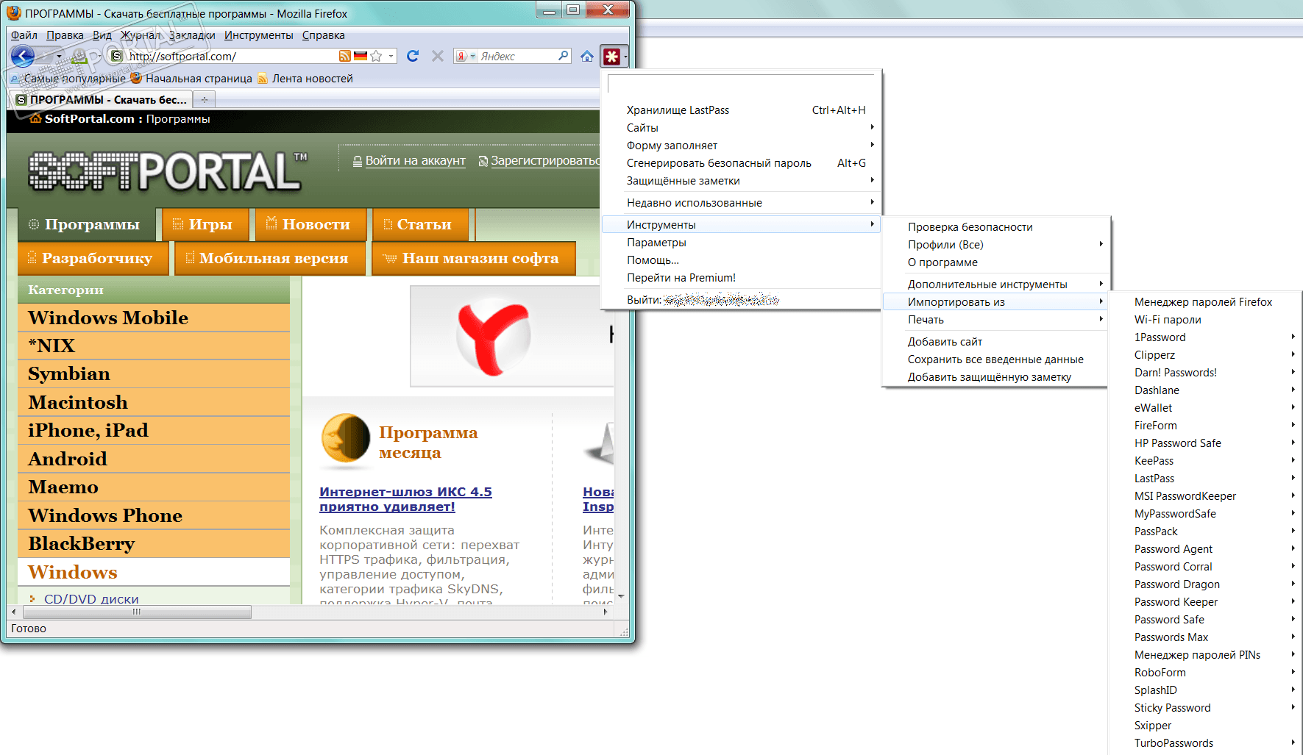Select Хранилище LastPass in the menu
The image size is (1303, 755).
(x=742, y=110)
